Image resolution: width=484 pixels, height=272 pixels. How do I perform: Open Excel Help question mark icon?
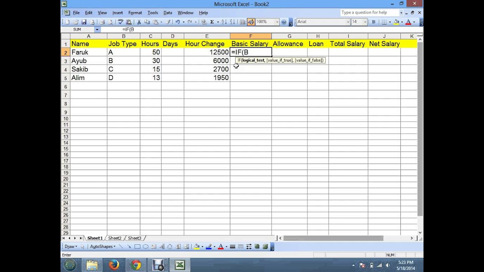click(284, 22)
